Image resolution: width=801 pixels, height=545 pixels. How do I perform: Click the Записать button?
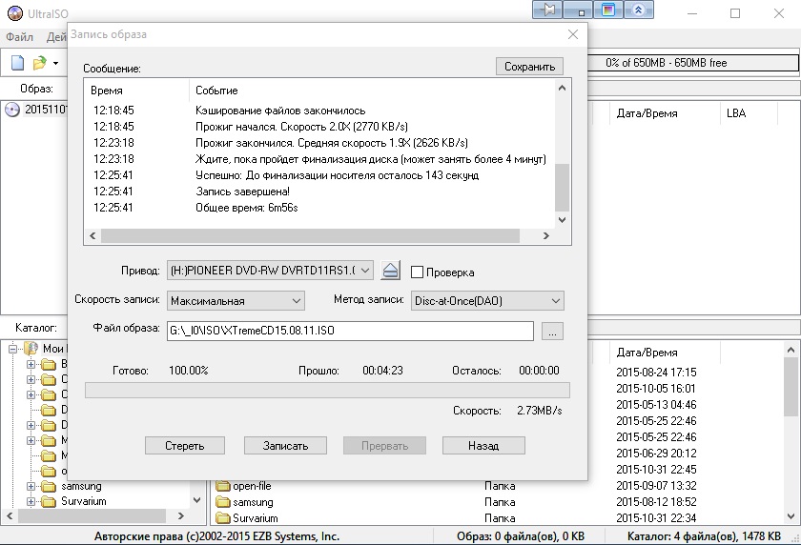point(285,446)
